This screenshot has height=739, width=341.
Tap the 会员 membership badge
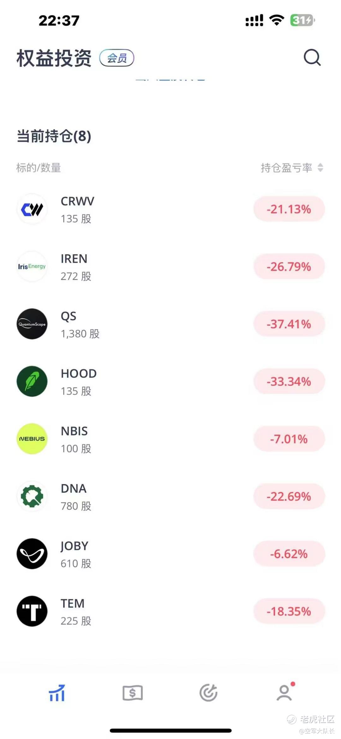coord(117,58)
